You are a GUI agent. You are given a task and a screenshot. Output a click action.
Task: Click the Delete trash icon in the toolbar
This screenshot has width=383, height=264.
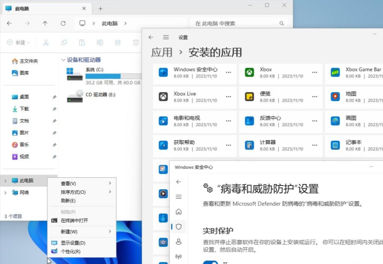pyautogui.click(x=136, y=42)
